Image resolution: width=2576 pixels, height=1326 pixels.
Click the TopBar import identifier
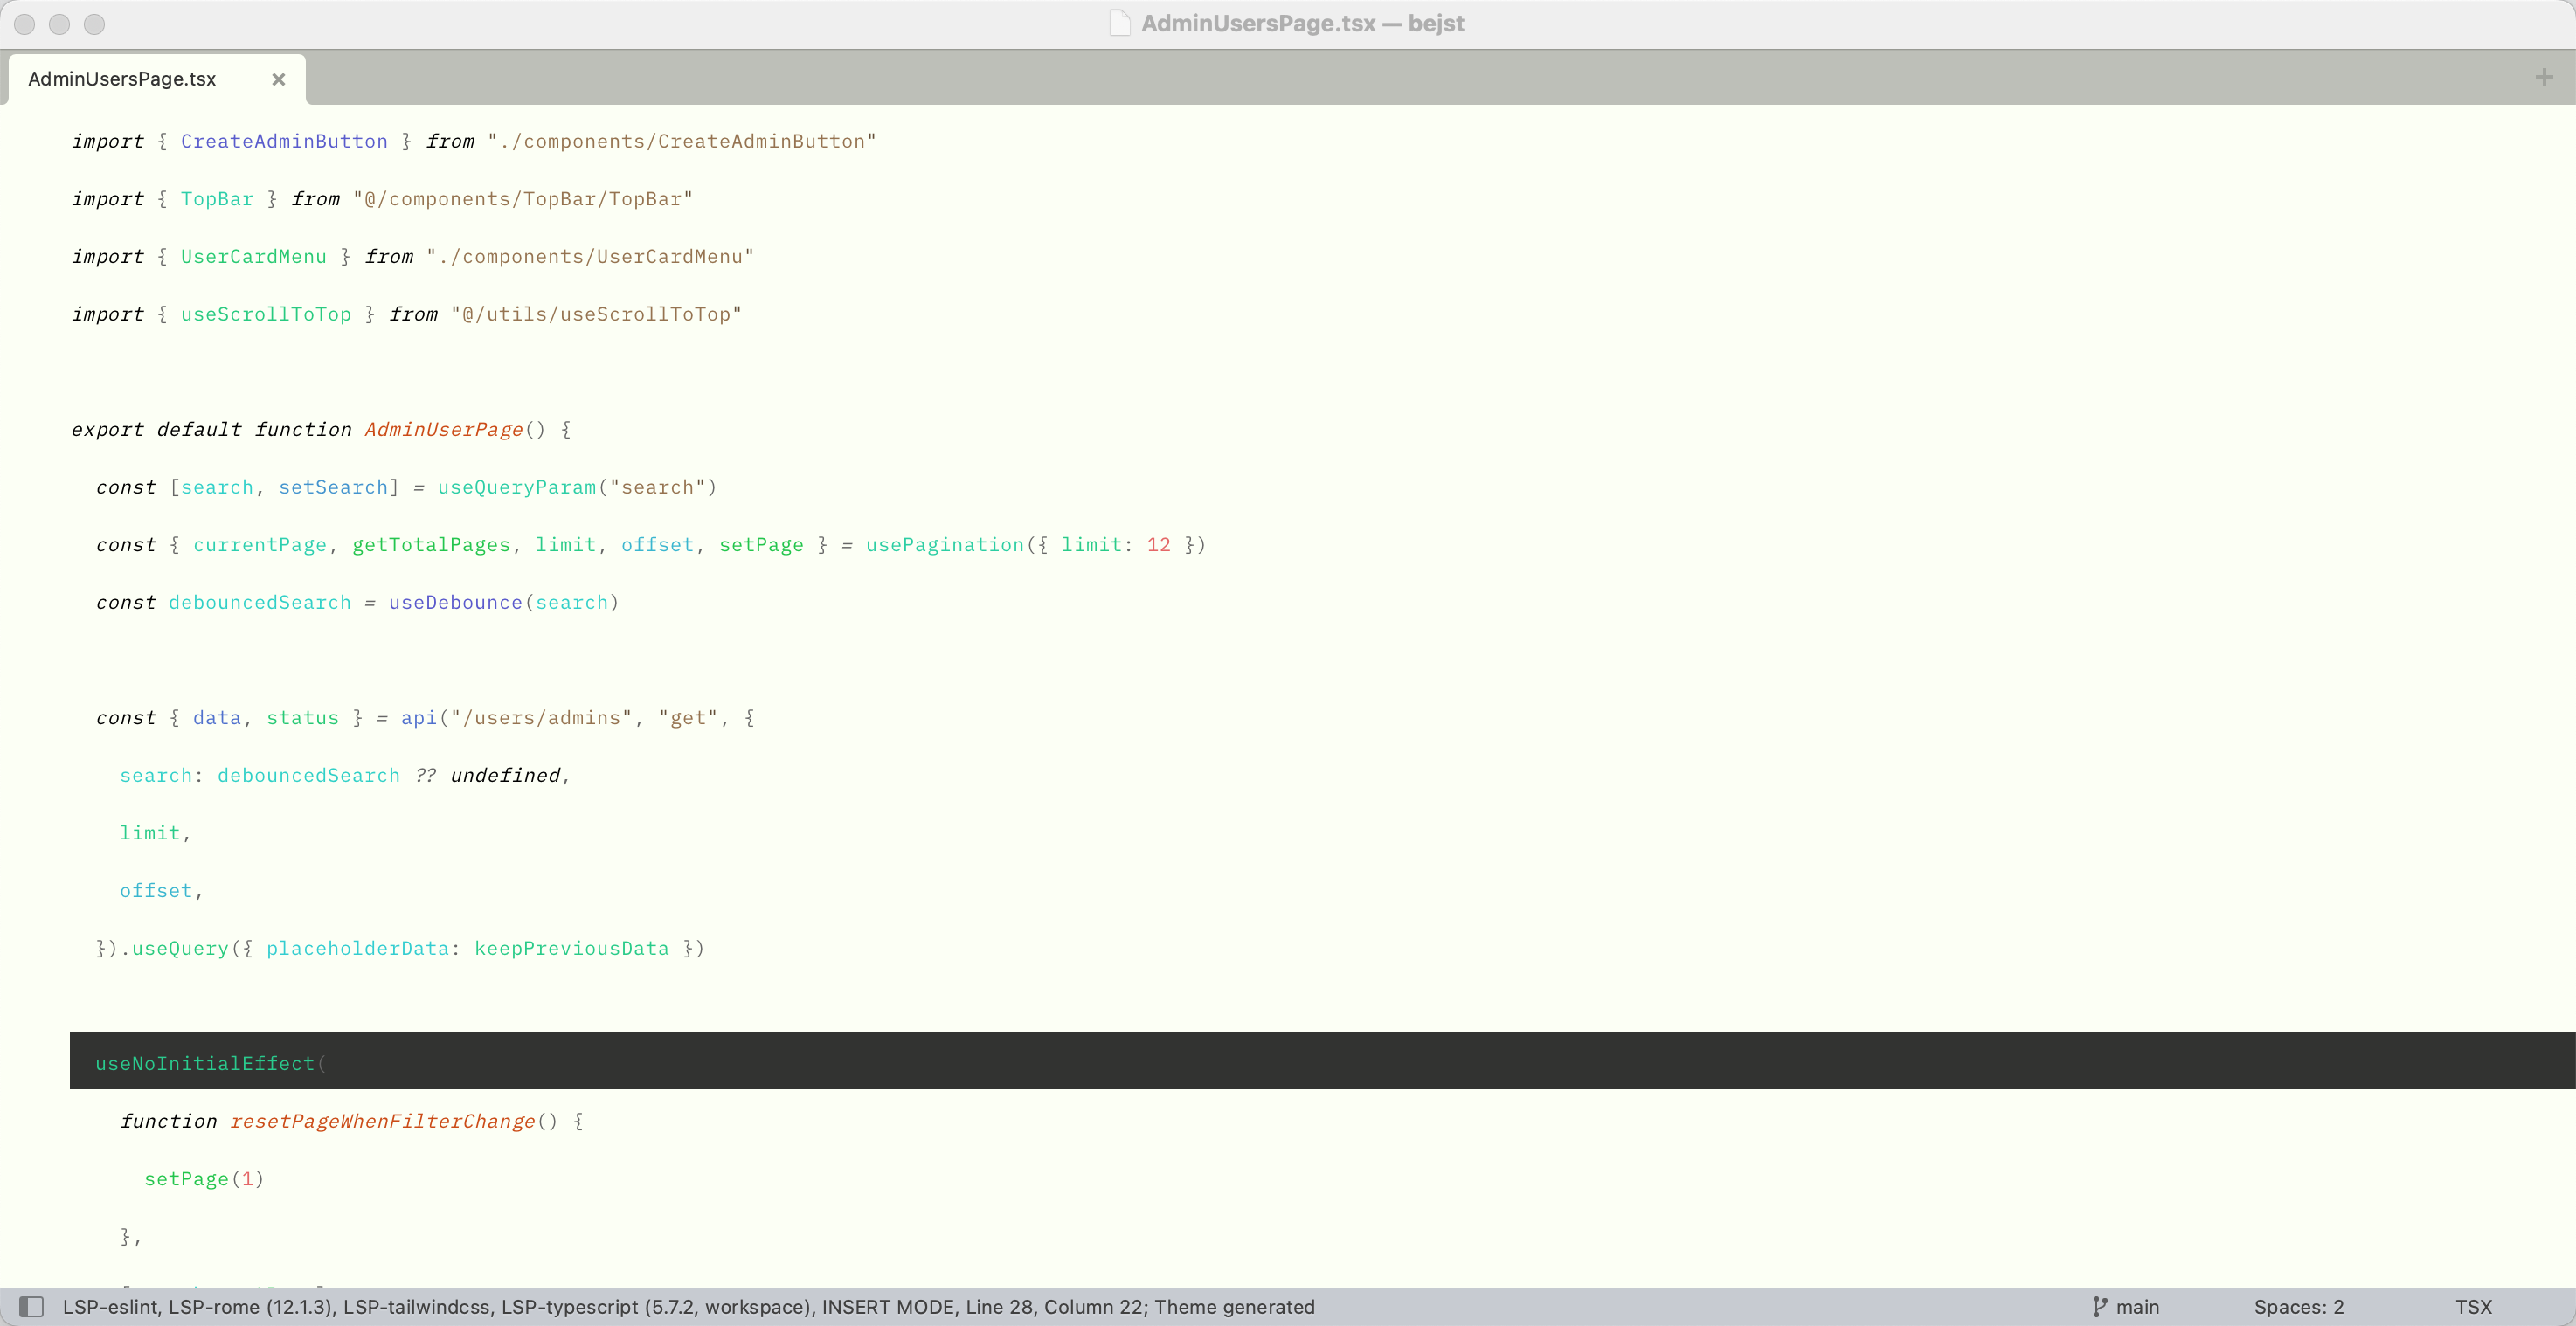coord(217,199)
